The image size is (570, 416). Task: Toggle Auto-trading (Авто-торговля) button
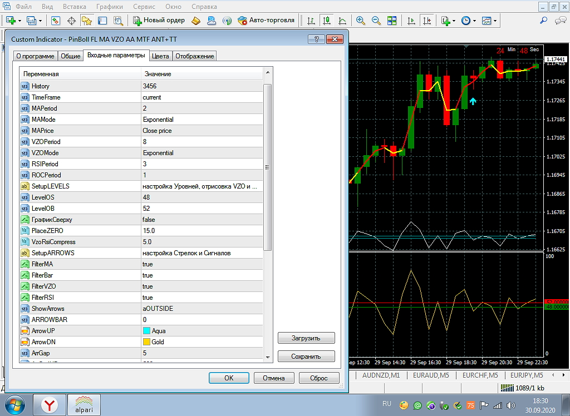266,21
